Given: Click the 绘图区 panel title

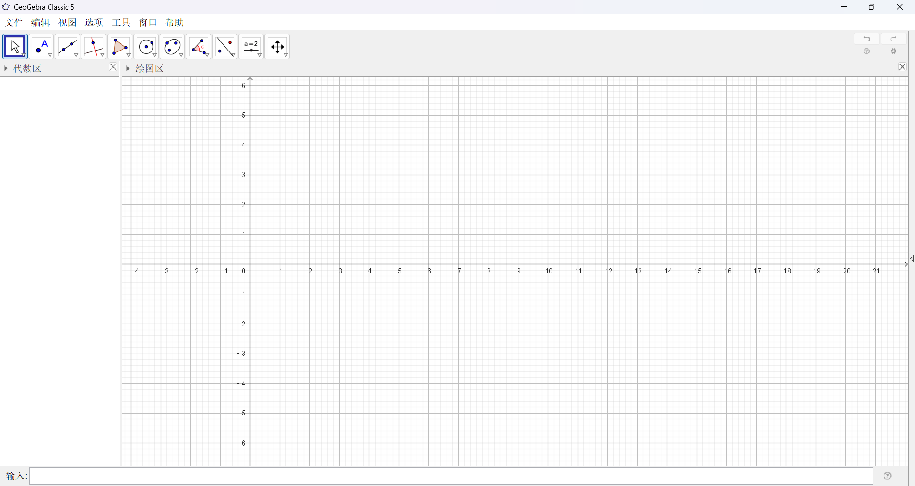Looking at the screenshot, I should tap(150, 69).
